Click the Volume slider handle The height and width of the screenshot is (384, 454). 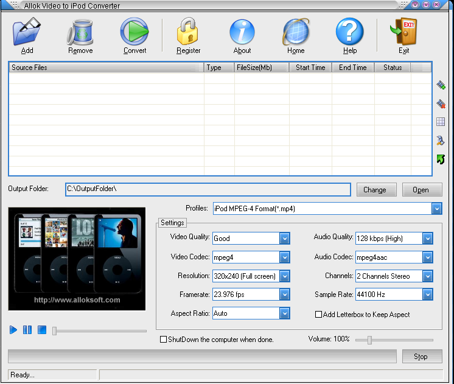tap(369, 340)
